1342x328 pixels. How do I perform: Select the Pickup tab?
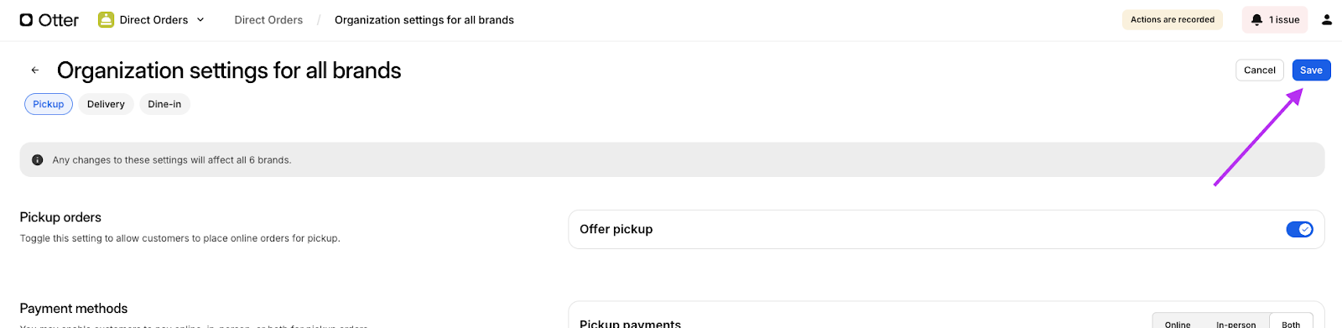[x=49, y=104]
